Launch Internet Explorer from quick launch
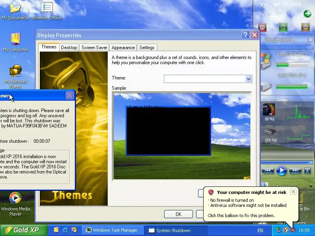 pyautogui.click(x=65, y=230)
